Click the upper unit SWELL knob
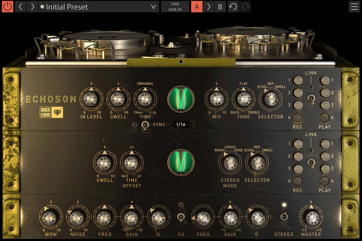Screen dimensions: 362x241 pos(118,99)
